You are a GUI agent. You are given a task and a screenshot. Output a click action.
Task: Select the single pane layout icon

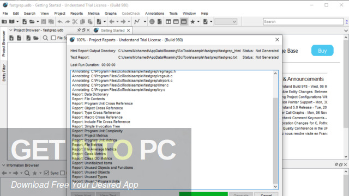[184, 22]
